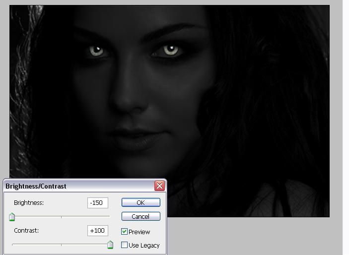Click the left glowing eye in the image
The height and width of the screenshot is (255, 349).
96,50
